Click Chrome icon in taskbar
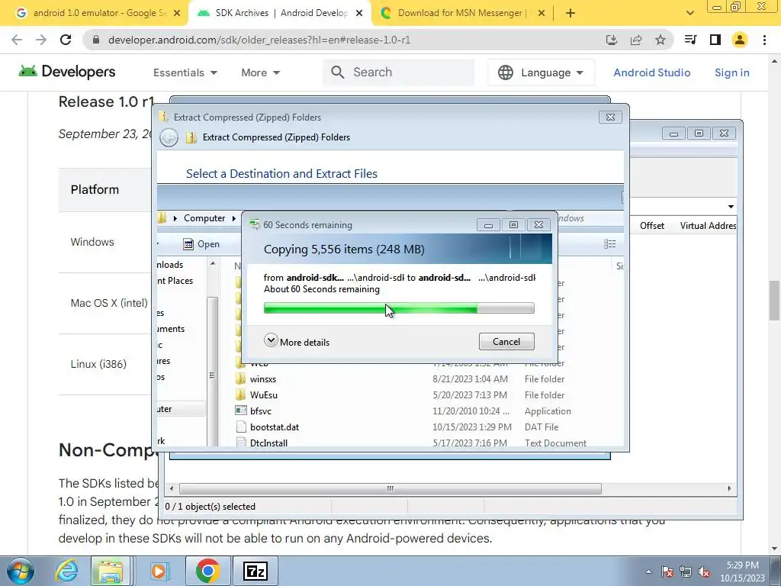Screen dimensions: 781x586 coord(207,571)
